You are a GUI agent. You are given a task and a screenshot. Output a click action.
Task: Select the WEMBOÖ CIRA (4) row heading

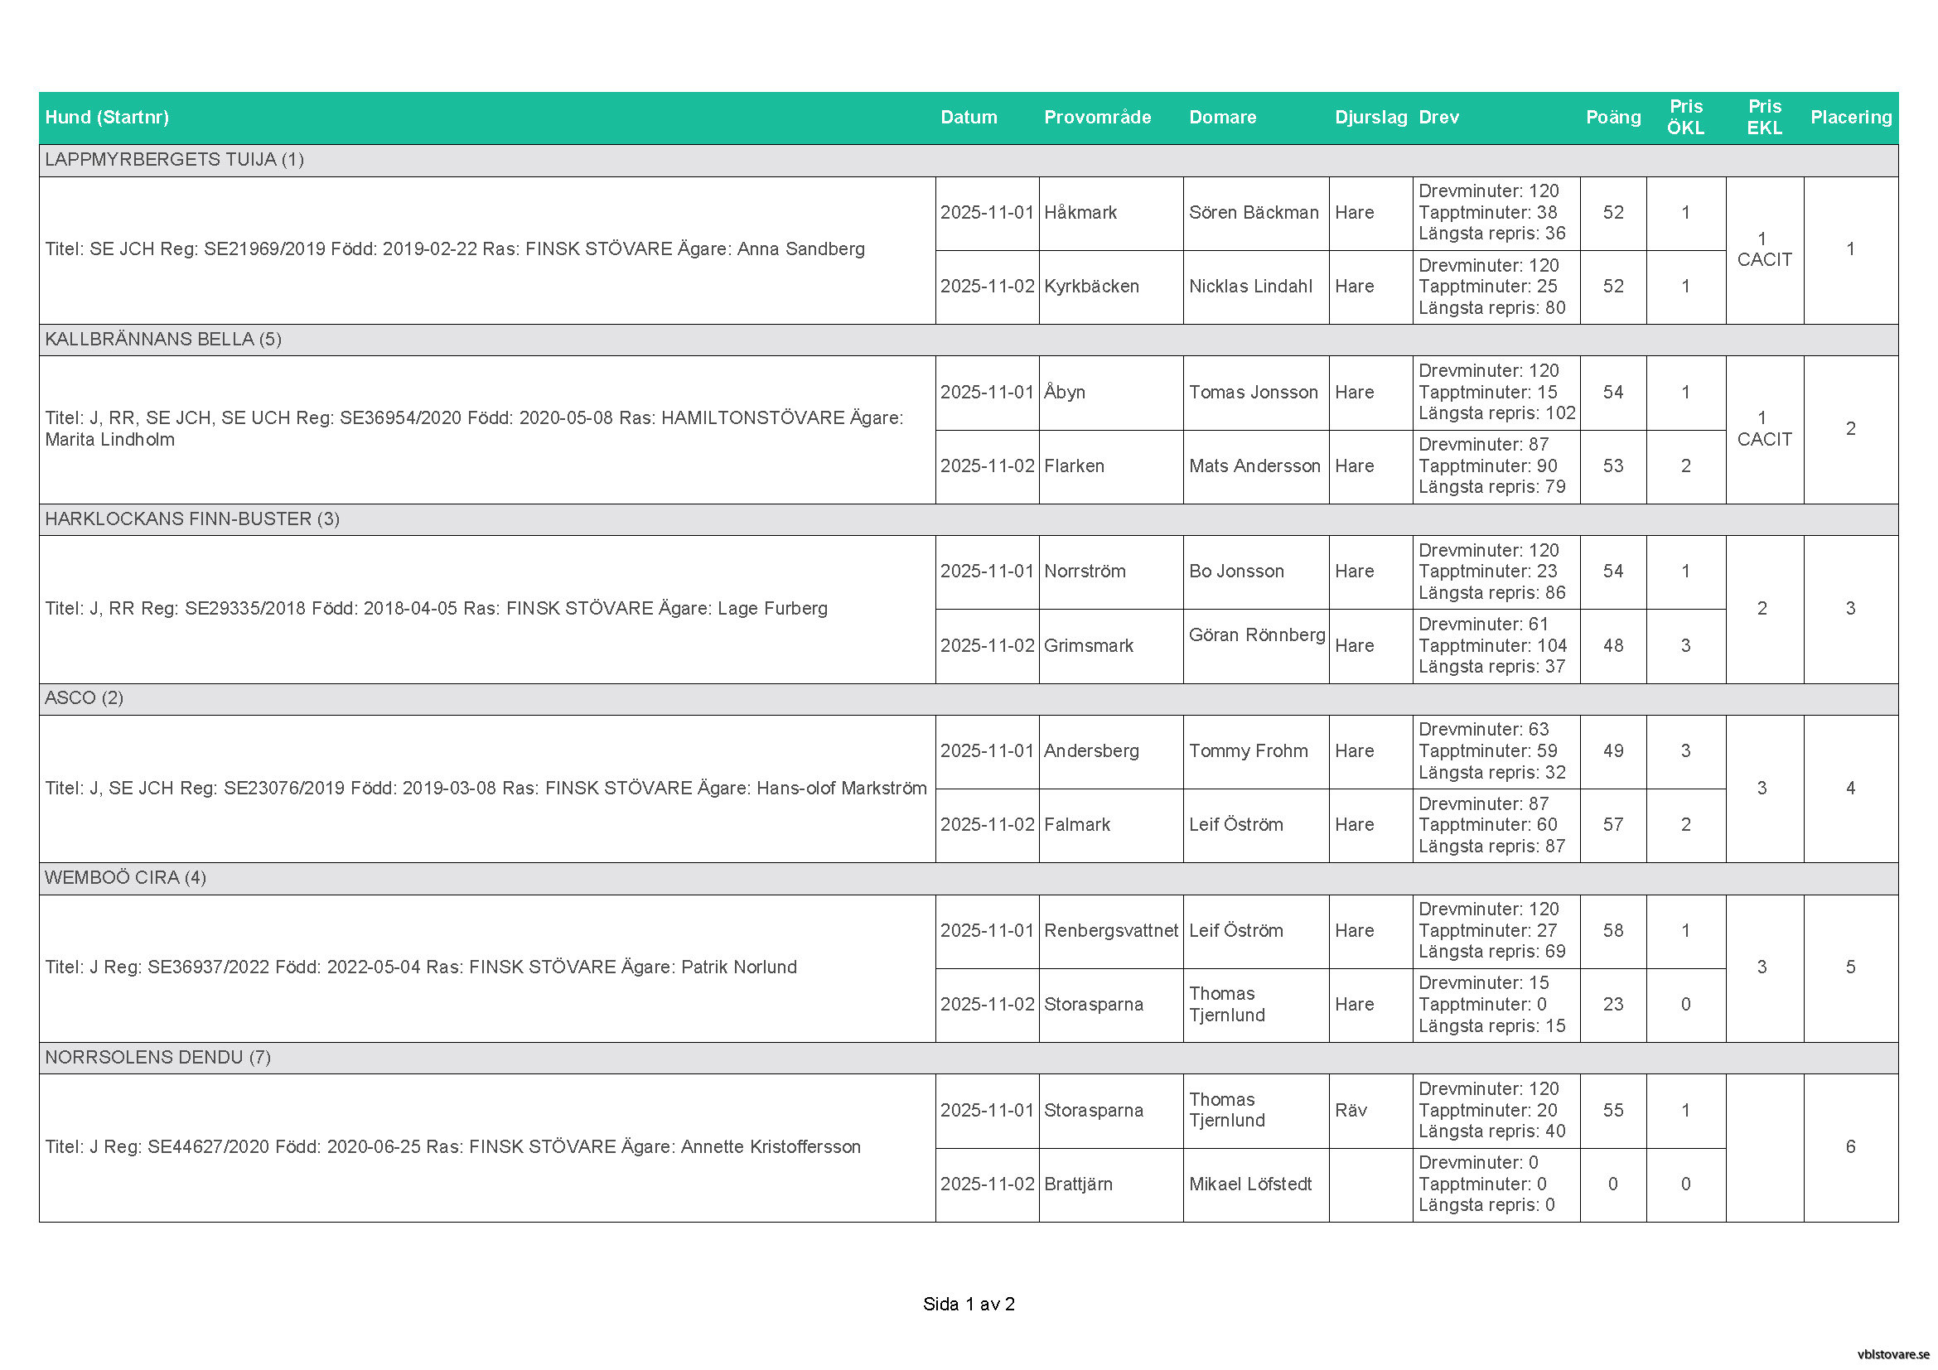click(125, 877)
